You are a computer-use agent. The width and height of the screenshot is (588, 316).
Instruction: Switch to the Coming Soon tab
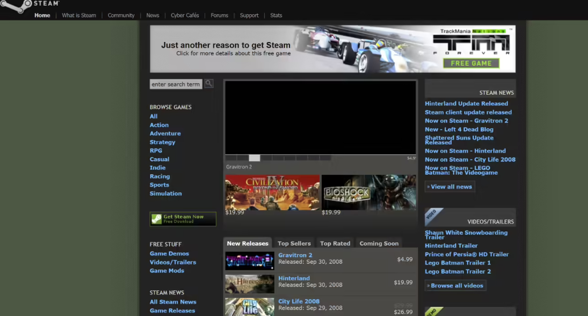pos(379,243)
